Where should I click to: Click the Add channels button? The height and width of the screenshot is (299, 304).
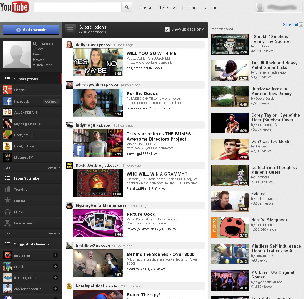pyautogui.click(x=31, y=30)
